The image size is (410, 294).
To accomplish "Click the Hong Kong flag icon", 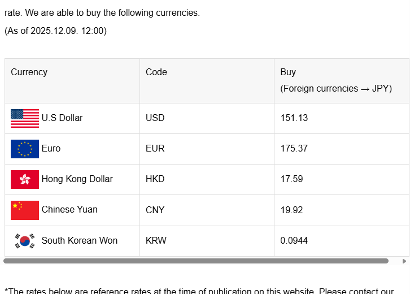I will click(x=25, y=179).
